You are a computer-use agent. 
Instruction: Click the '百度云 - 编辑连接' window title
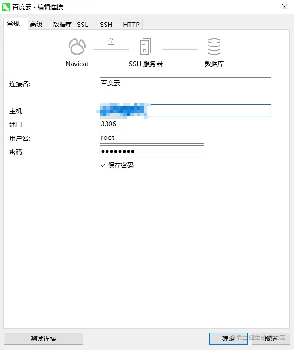click(38, 7)
